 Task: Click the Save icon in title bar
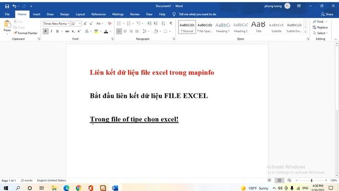(x=7, y=6)
